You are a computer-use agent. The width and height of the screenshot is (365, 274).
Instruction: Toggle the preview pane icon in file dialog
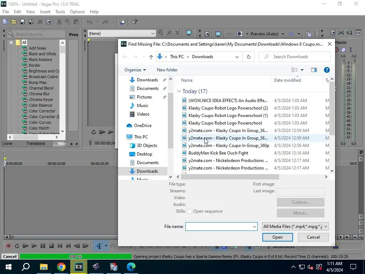[314, 70]
